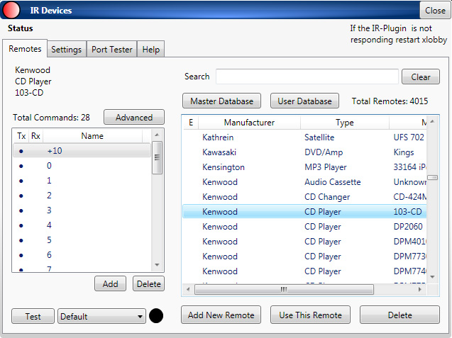Select command 2 in the list
This screenshot has height=338, width=452.
(x=82, y=196)
